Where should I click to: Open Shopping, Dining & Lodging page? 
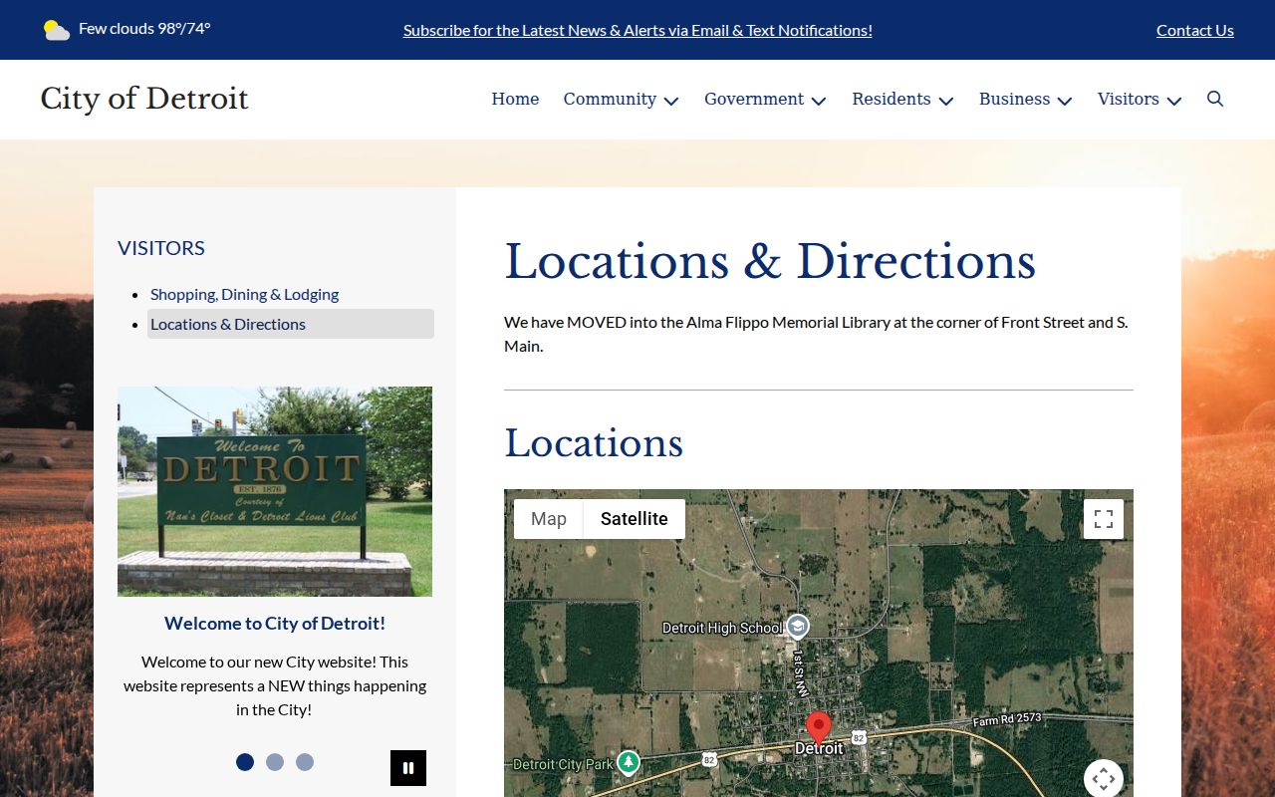click(244, 294)
